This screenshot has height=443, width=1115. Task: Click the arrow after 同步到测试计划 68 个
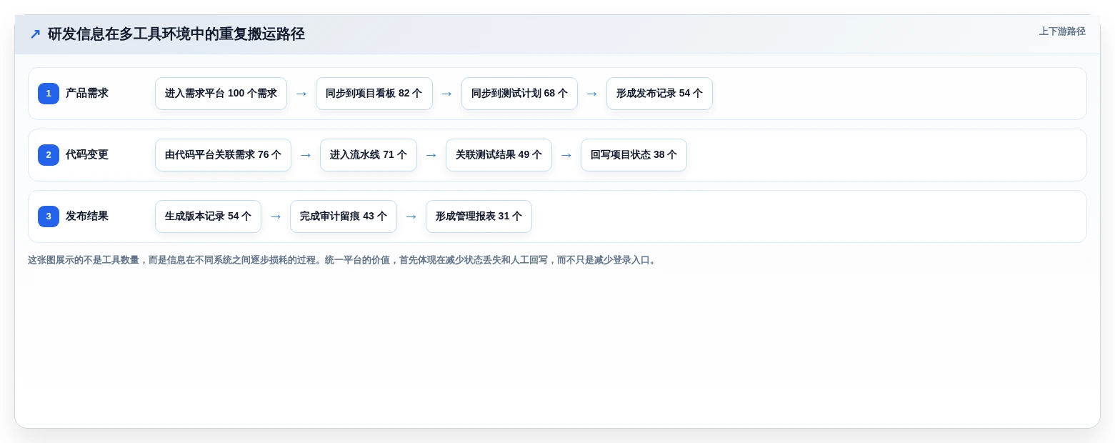point(592,94)
